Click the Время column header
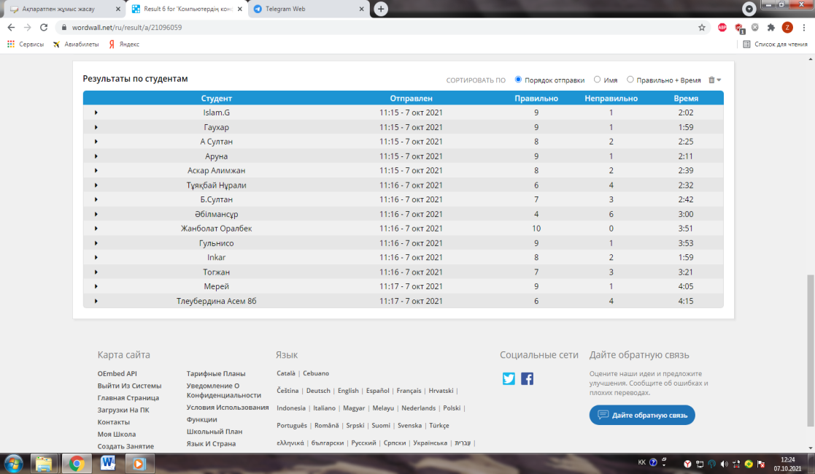Image resolution: width=815 pixels, height=474 pixels. pos(686,98)
